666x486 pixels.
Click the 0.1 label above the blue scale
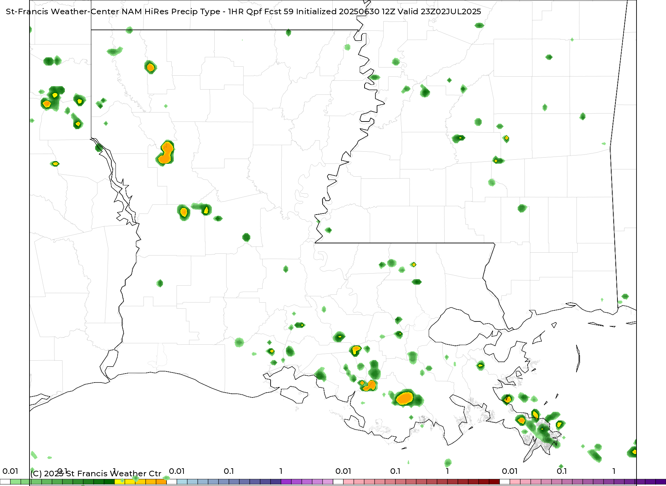pos(229,471)
